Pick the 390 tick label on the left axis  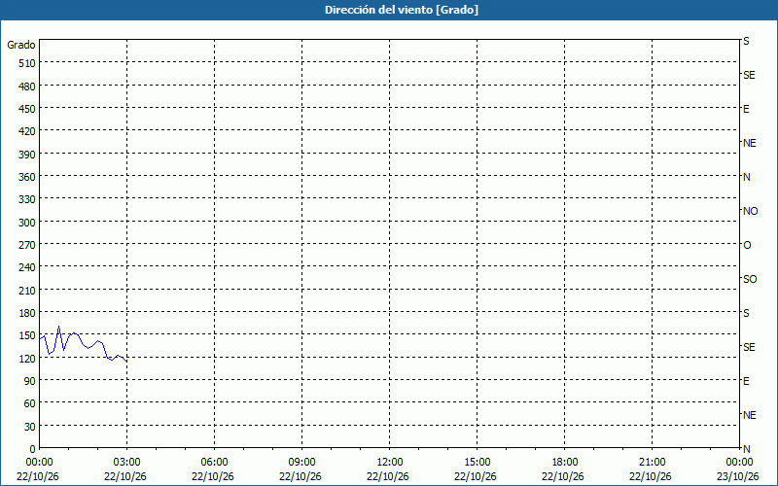click(27, 155)
